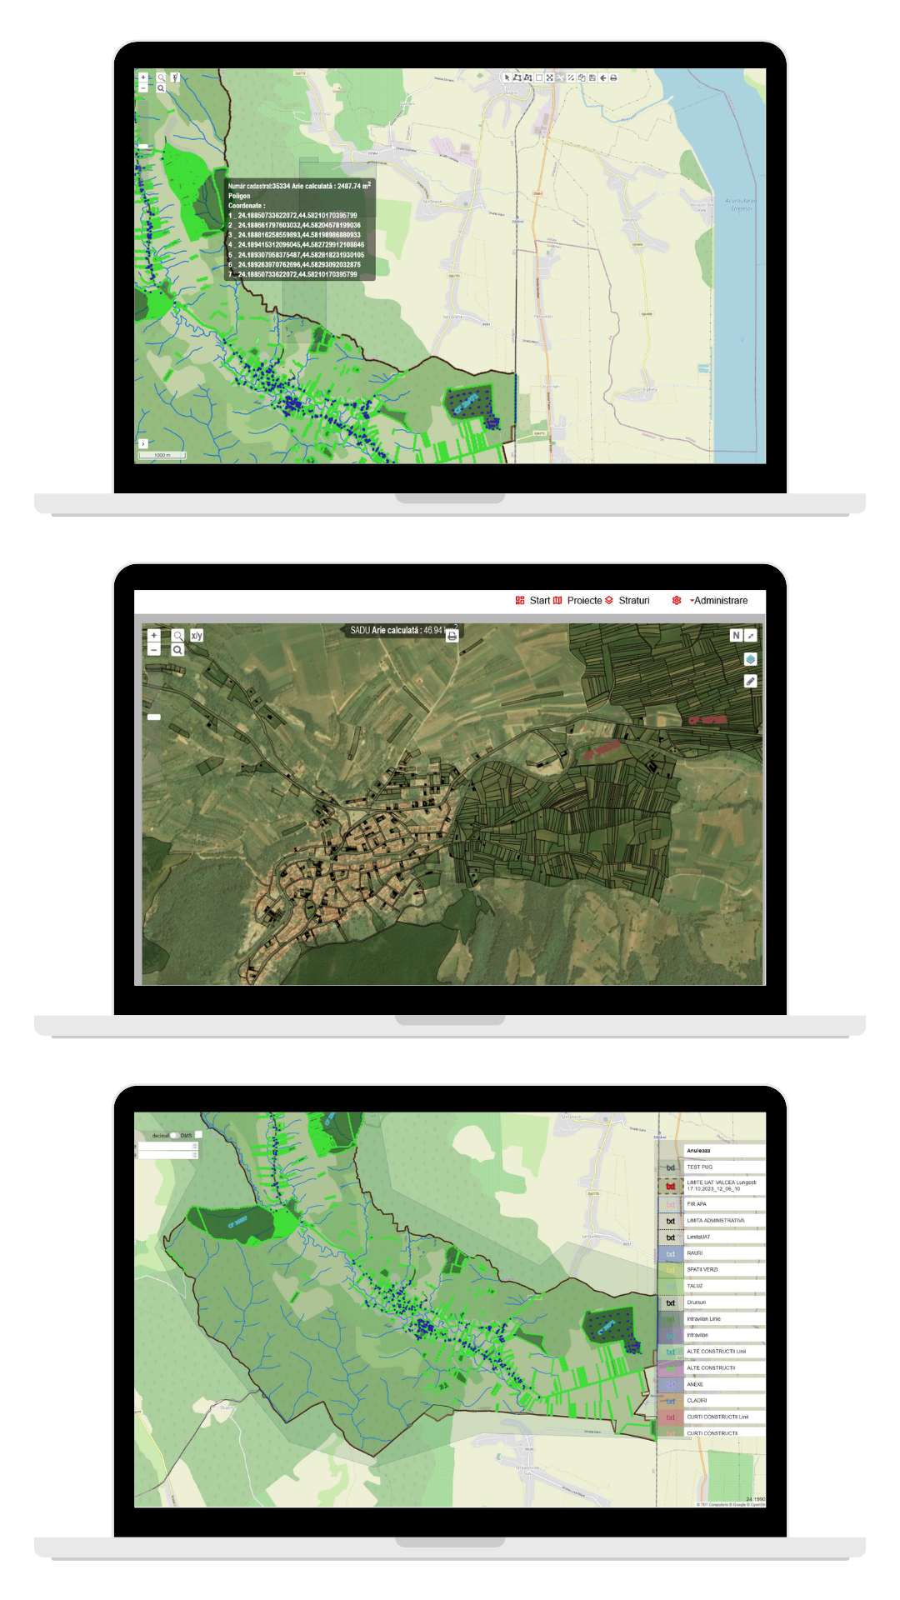900x1600 pixels.
Task: Select the SPATII VERZI layer
Action: point(724,1269)
